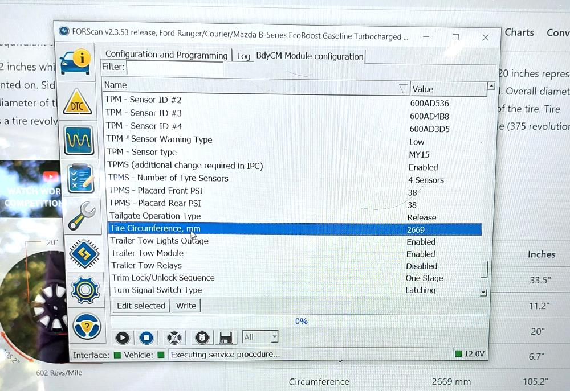Click the One Stage value

pyautogui.click(x=424, y=278)
